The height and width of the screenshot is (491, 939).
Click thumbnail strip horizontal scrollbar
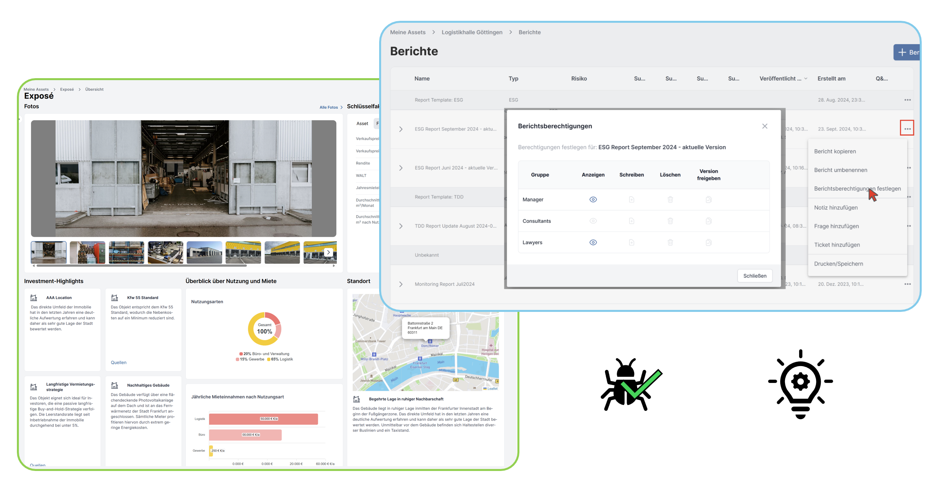pyautogui.click(x=141, y=266)
